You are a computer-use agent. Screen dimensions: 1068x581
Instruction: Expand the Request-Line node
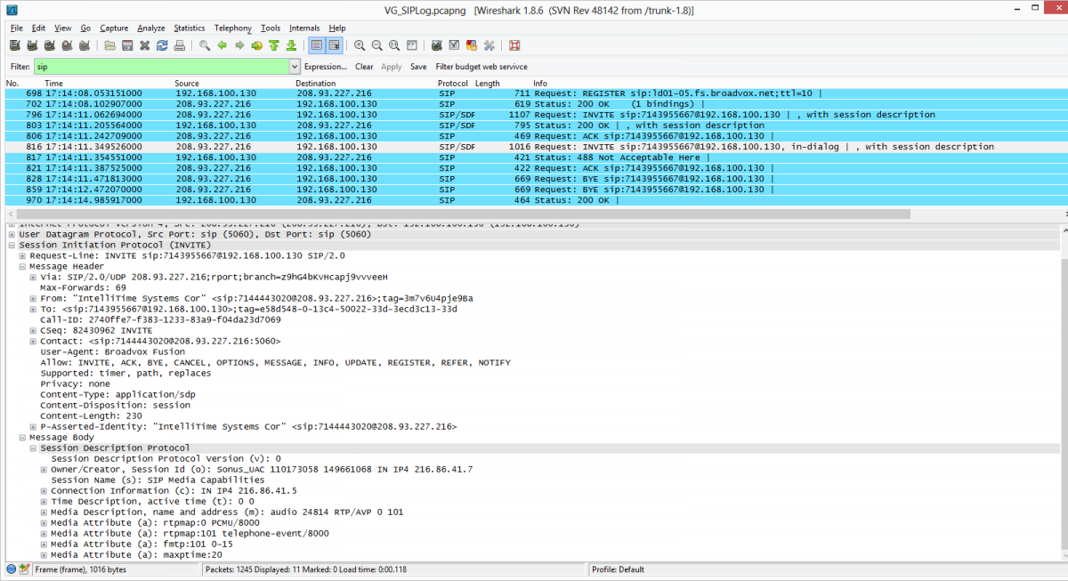(x=22, y=255)
